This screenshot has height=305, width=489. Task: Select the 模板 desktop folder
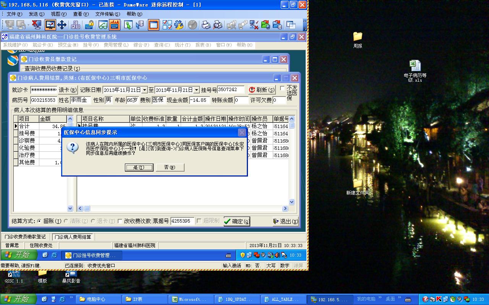pos(42,277)
